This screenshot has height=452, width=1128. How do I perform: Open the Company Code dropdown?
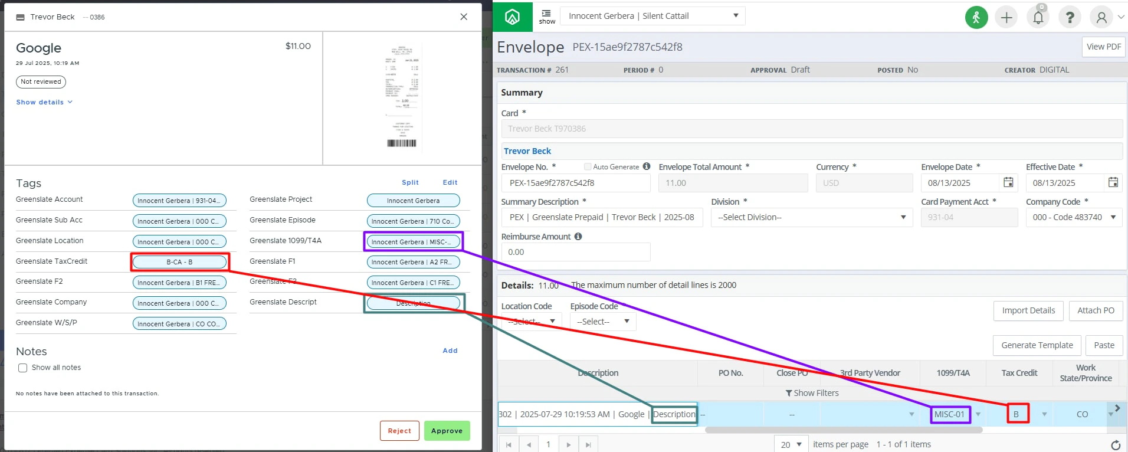pos(1074,217)
